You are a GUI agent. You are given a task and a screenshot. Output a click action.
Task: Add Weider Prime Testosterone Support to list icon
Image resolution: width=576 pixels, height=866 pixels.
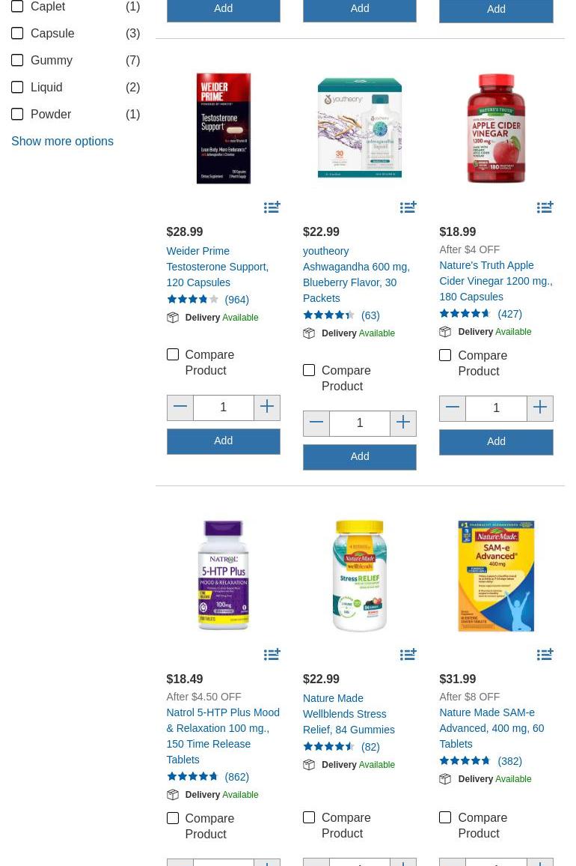[272, 207]
